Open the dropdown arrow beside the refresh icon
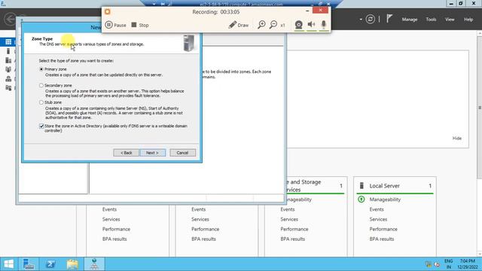 coord(361,20)
